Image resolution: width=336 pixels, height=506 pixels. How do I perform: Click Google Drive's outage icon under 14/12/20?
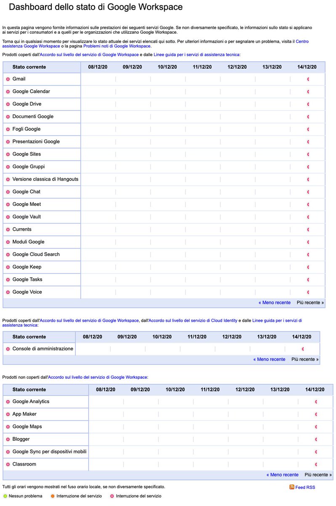tap(309, 104)
